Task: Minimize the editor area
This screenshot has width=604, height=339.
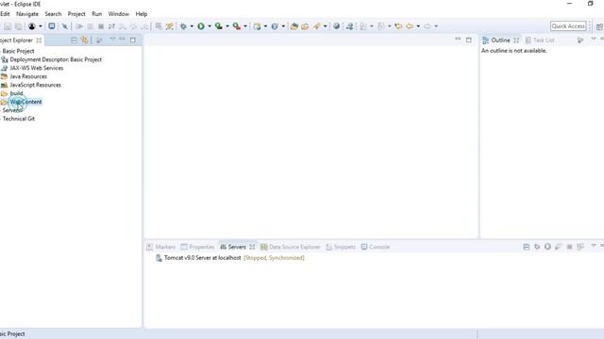Action: (458, 40)
